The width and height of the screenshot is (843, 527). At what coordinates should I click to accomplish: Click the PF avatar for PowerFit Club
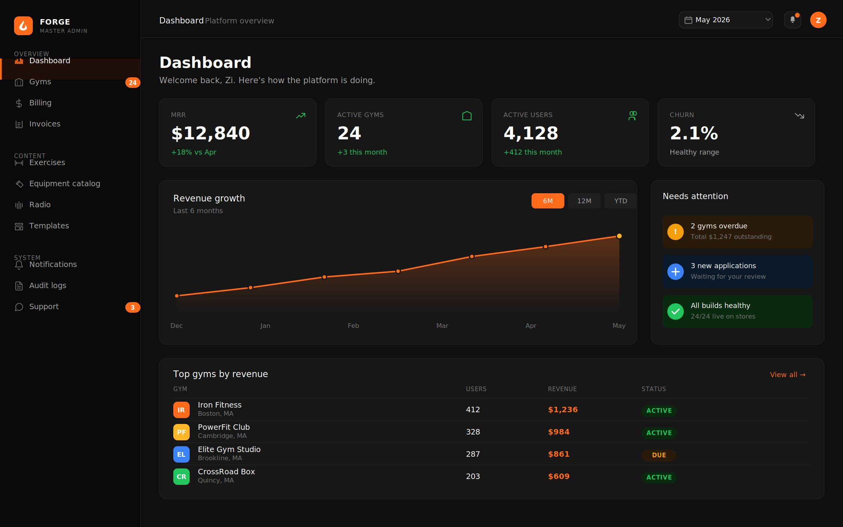pyautogui.click(x=181, y=432)
